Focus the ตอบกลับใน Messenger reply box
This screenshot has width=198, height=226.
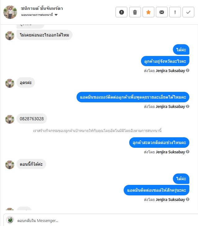point(101,220)
